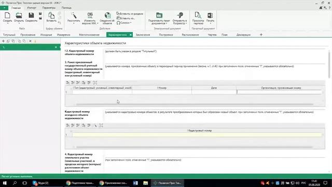Image resolution: width=332 pixels, height=187 pixels.
Task: Click the Изменить версию XML icon
Action: tap(90, 16)
